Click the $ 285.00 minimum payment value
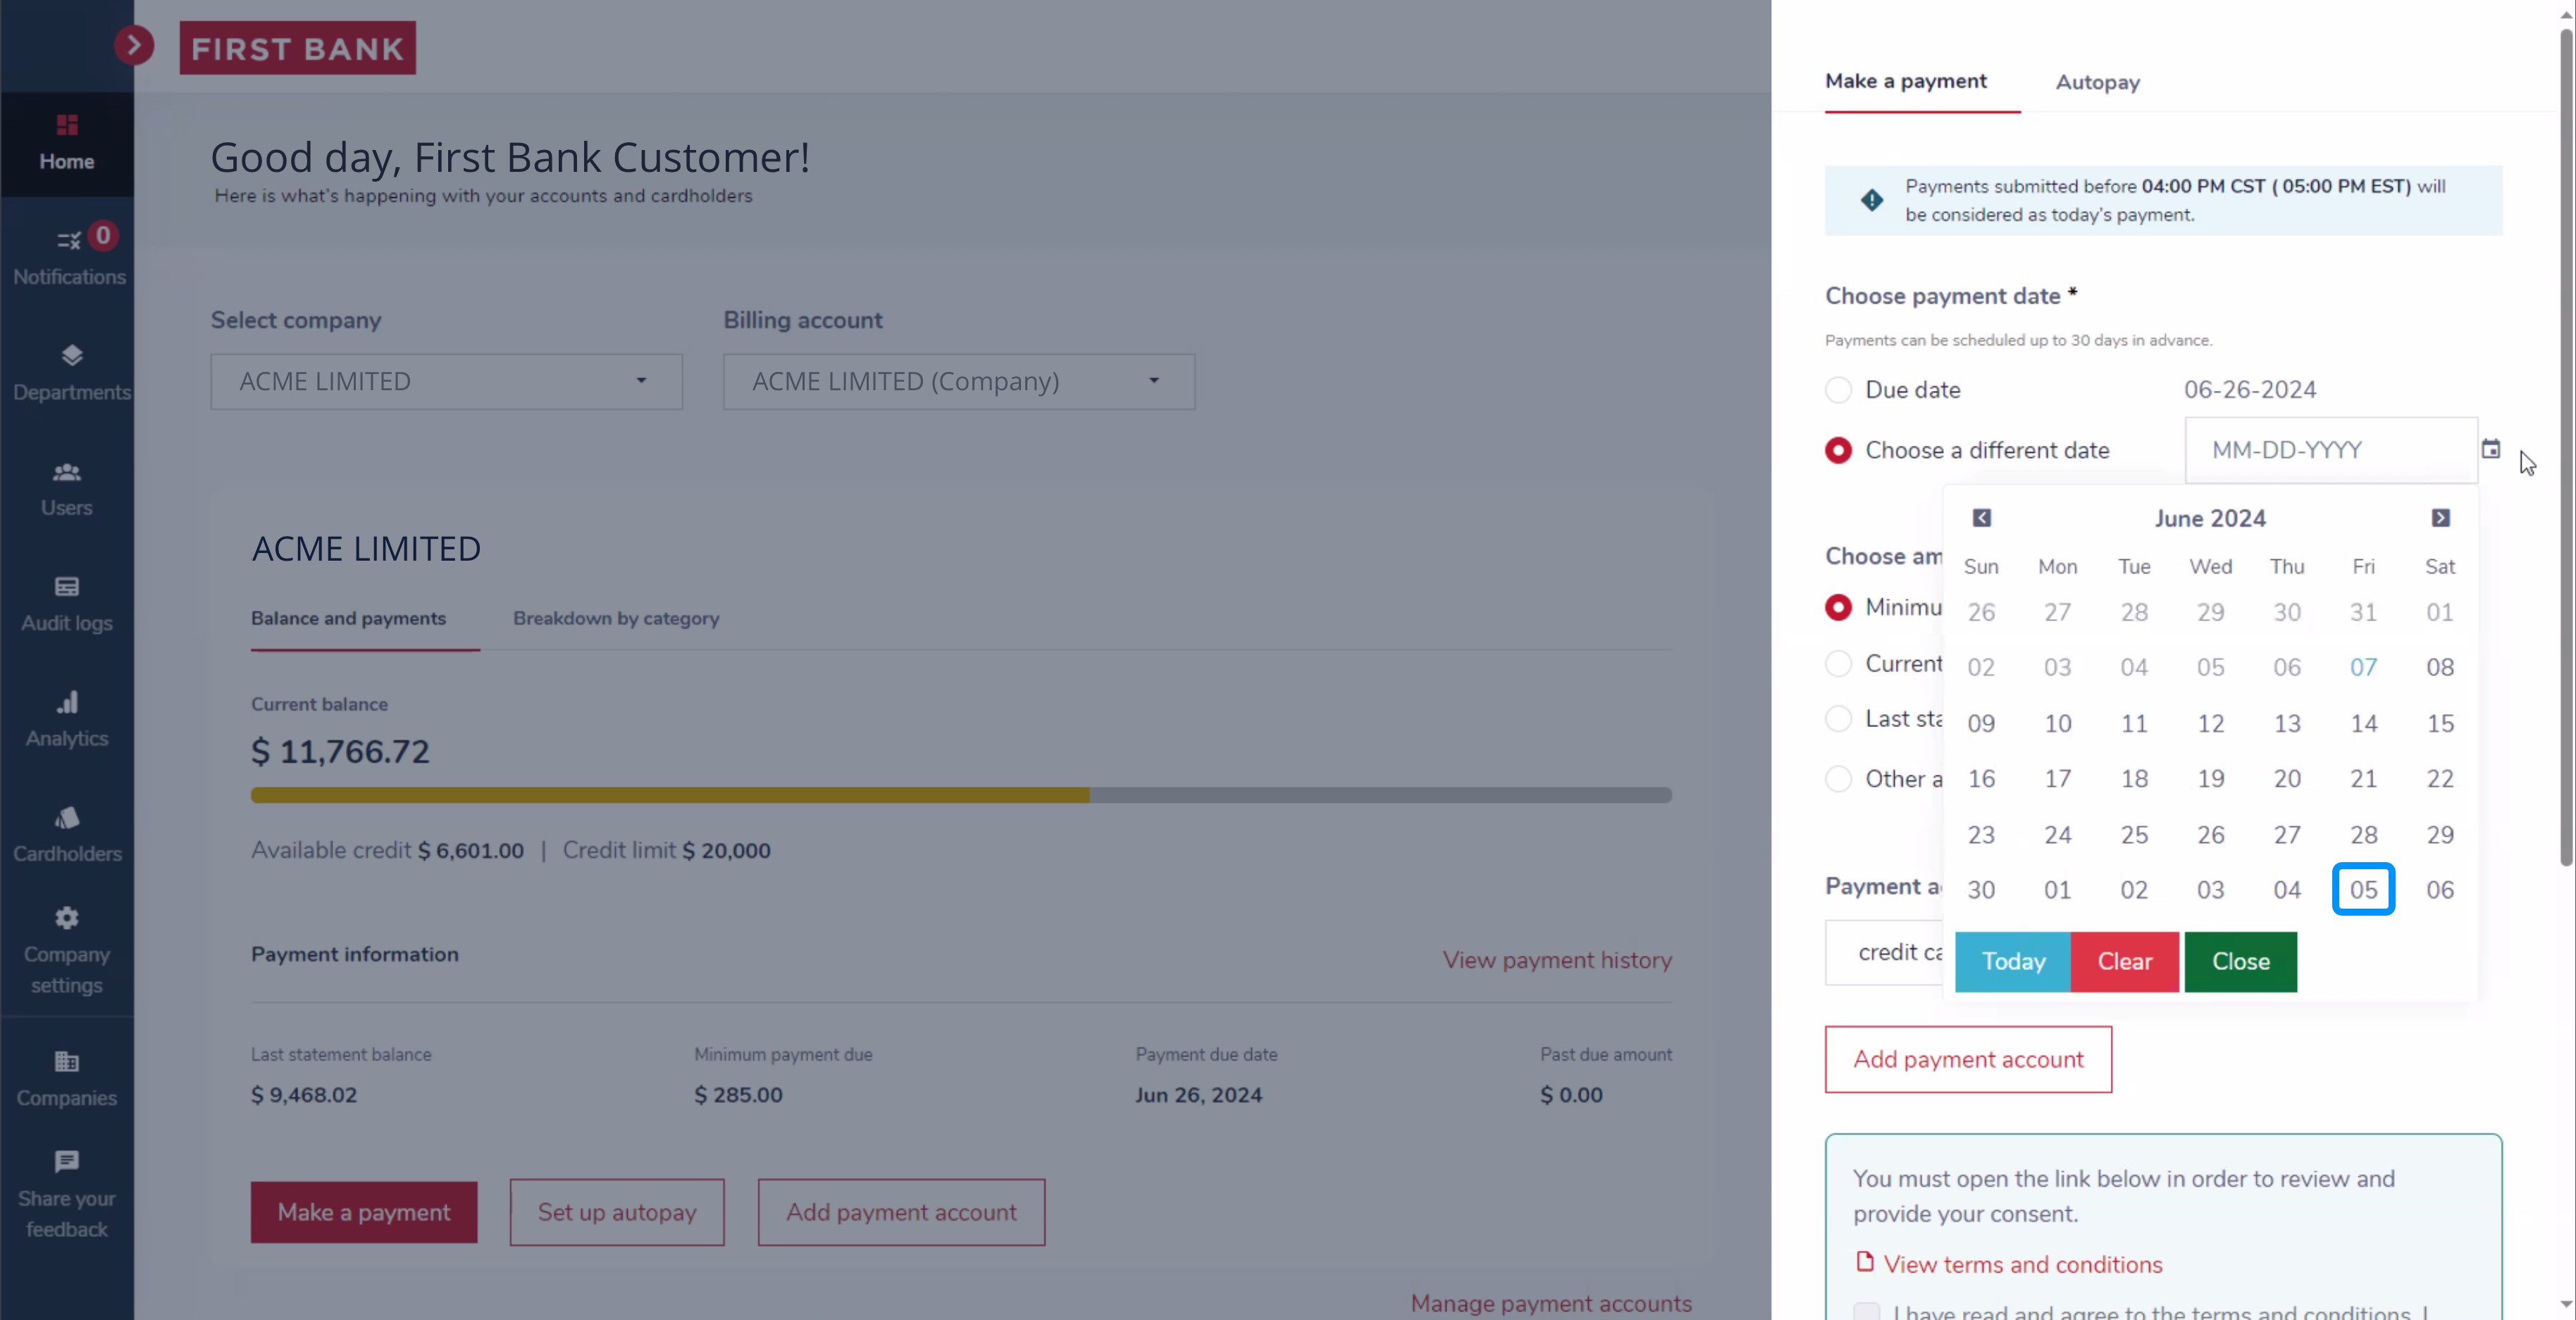The height and width of the screenshot is (1320, 2576). point(738,1094)
